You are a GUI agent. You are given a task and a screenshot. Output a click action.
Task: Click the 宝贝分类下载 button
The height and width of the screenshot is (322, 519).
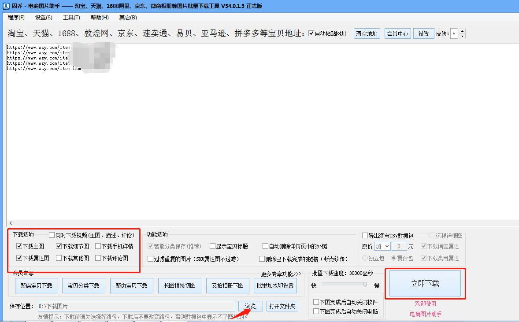pyautogui.click(x=83, y=285)
